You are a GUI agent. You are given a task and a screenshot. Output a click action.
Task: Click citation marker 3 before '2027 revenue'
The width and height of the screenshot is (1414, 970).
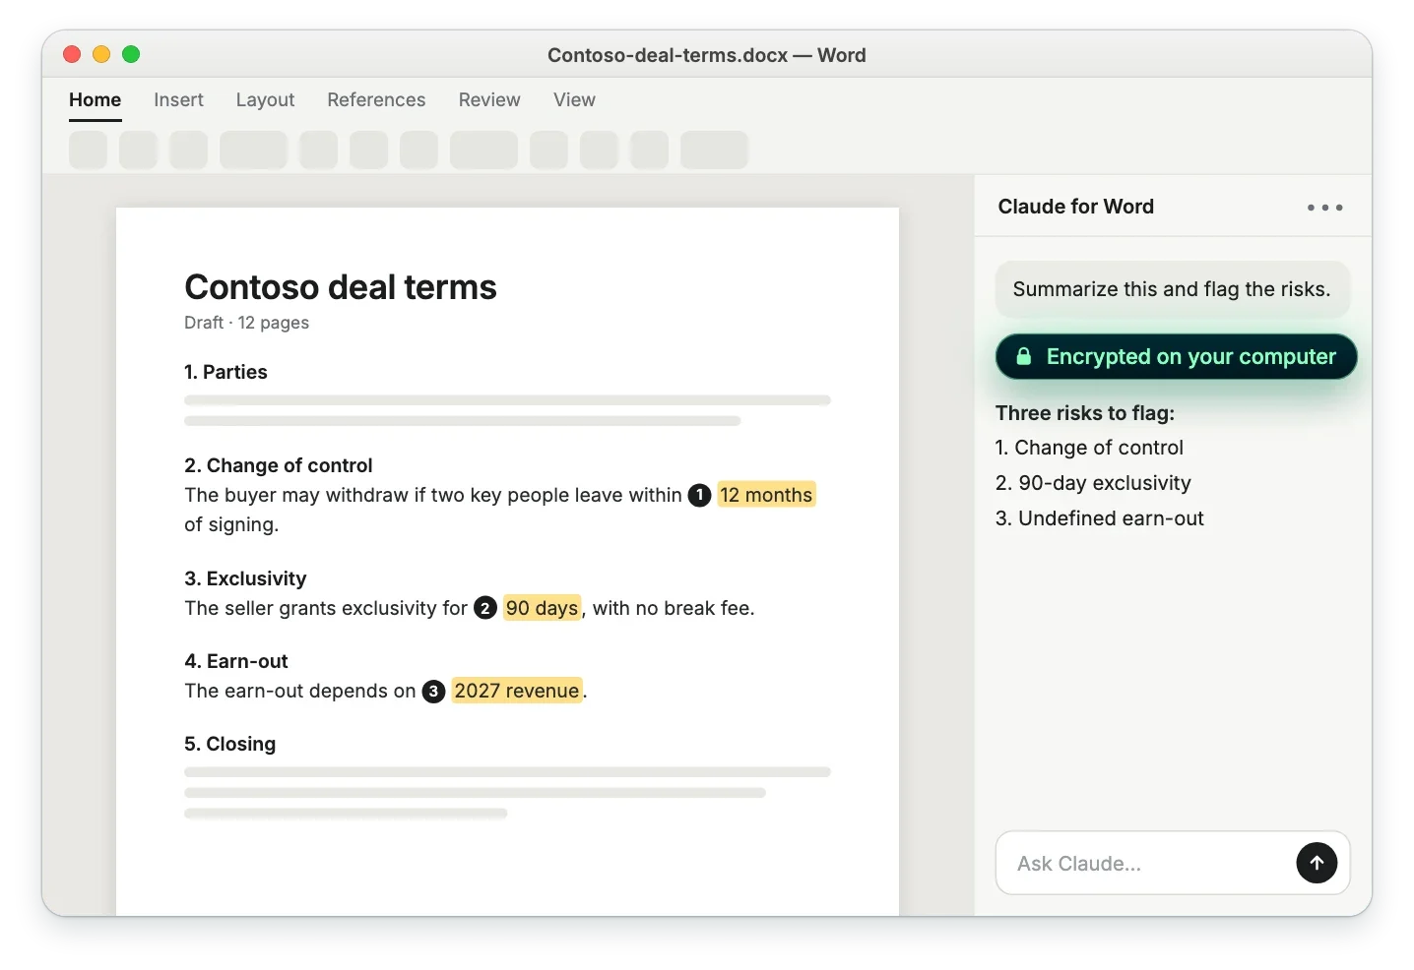(433, 691)
